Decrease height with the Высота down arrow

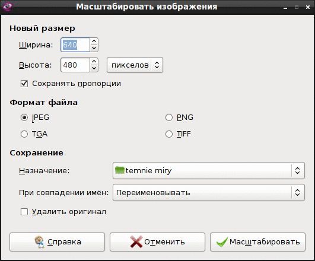(94, 68)
